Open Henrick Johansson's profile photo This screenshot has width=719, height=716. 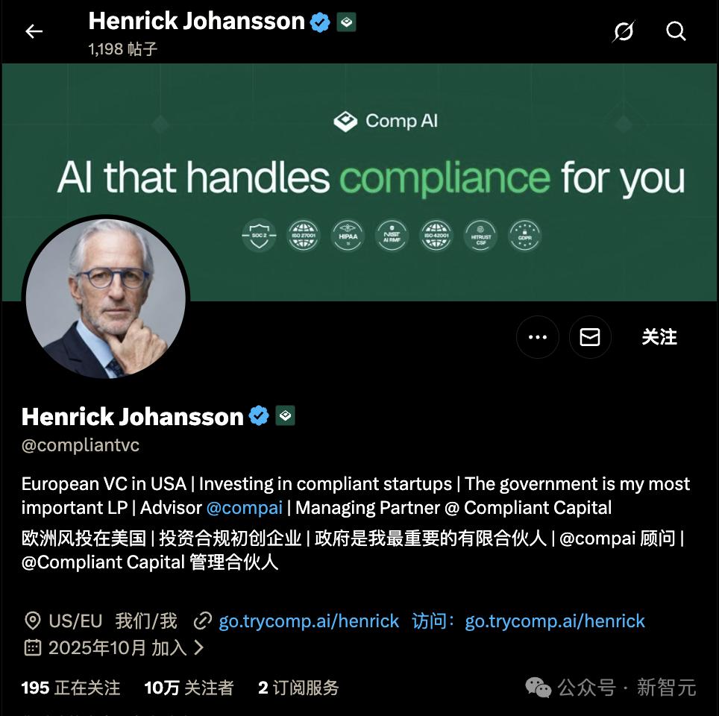tap(106, 298)
